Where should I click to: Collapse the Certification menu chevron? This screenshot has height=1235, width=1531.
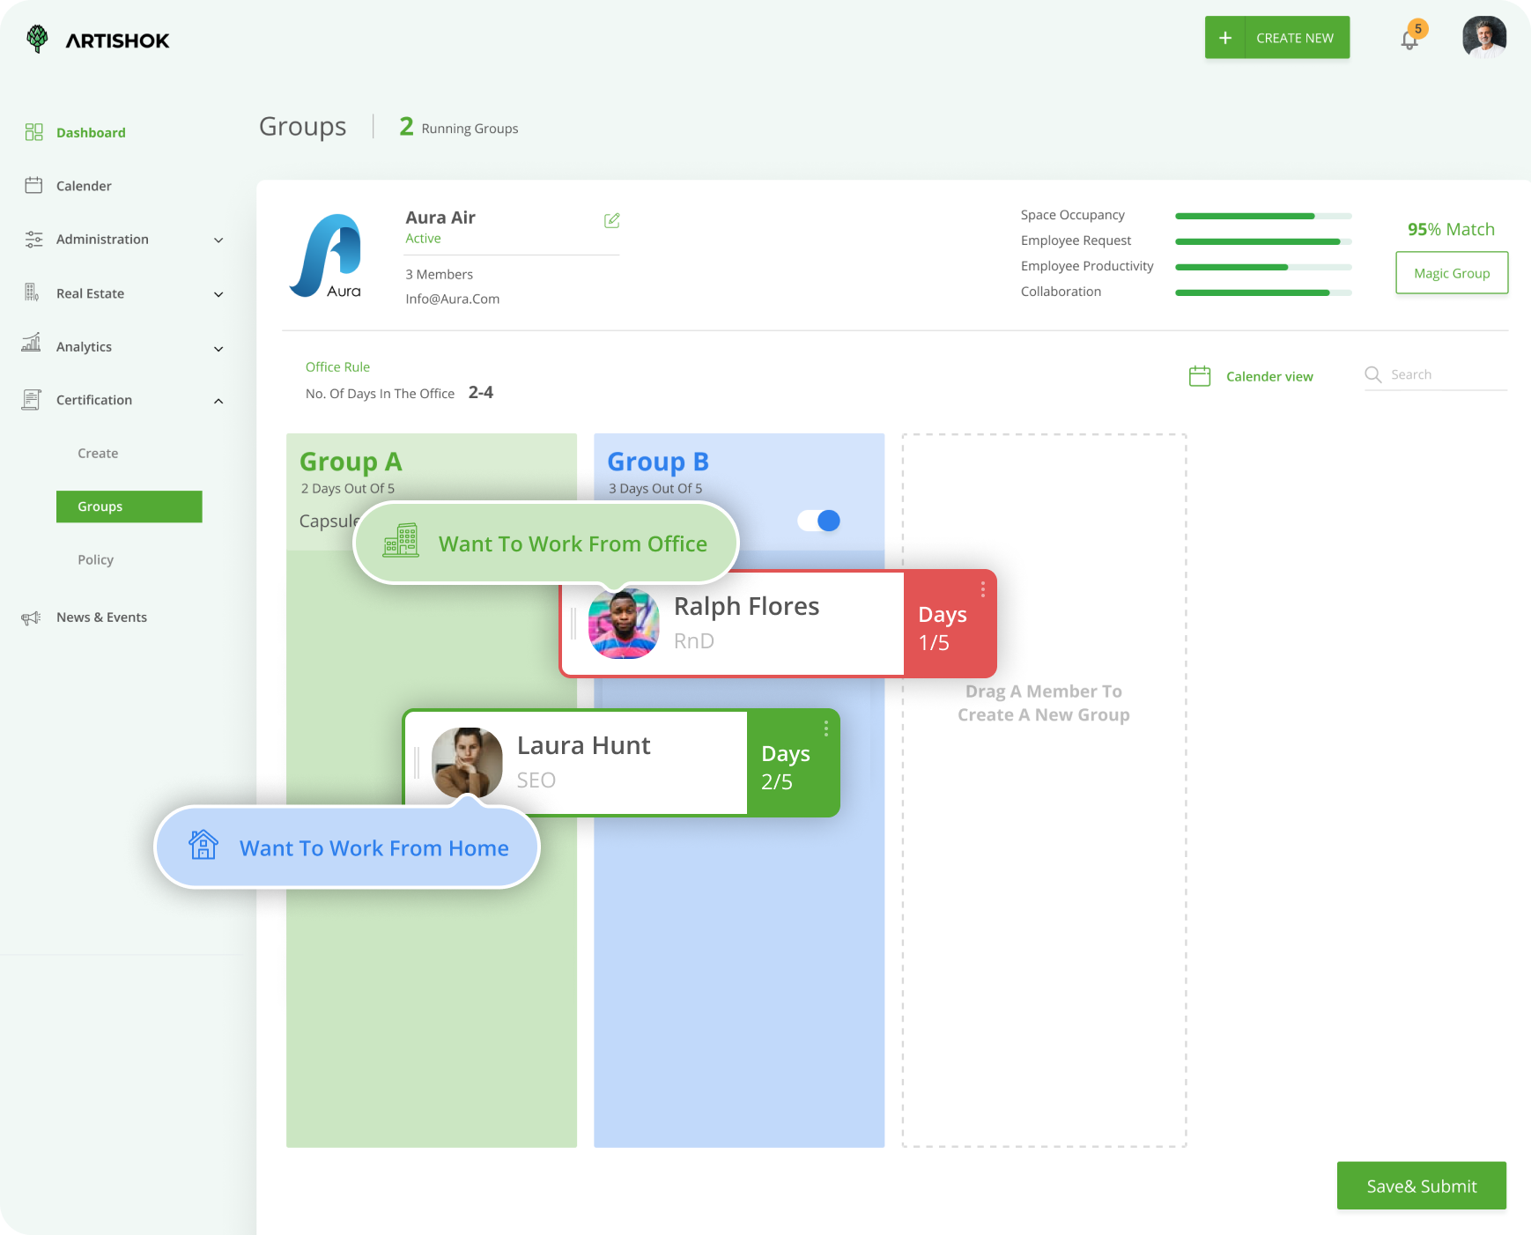tap(218, 401)
